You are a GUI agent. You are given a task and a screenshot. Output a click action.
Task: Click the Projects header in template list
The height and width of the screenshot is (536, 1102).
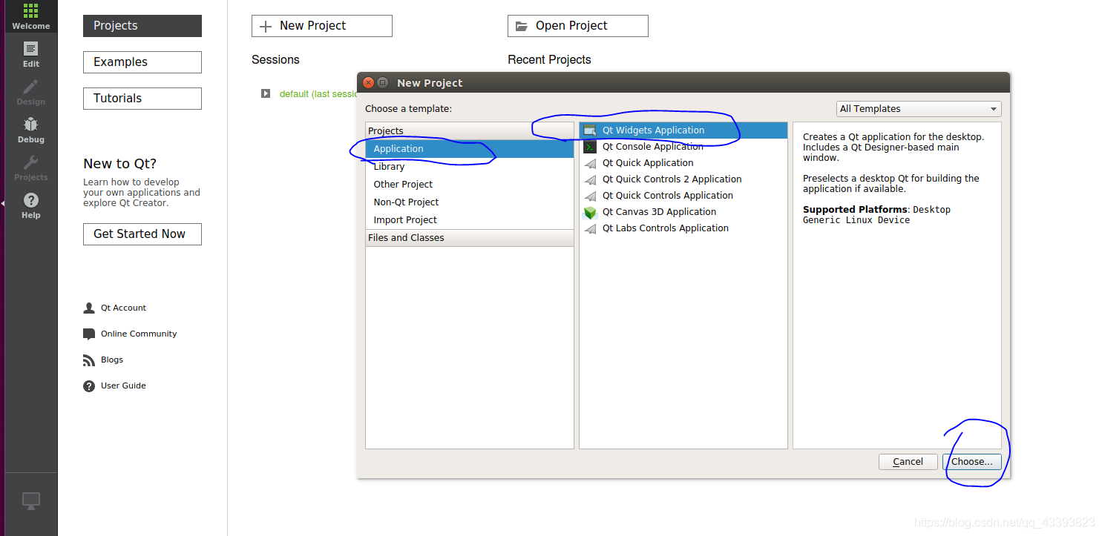470,131
